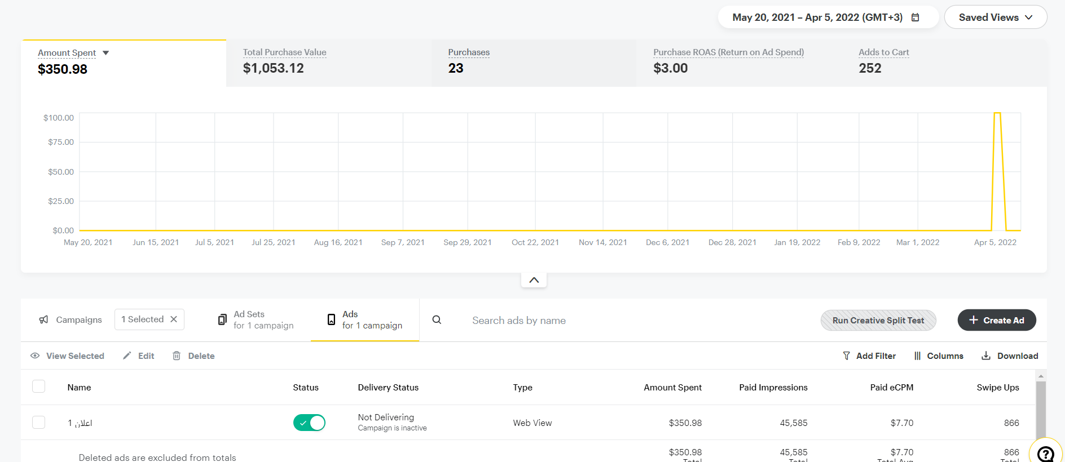This screenshot has height=462, width=1065.
Task: Click the Edit pencil icon
Action: click(127, 356)
